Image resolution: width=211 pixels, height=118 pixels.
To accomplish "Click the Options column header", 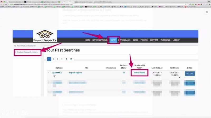I will [x=59, y=68].
